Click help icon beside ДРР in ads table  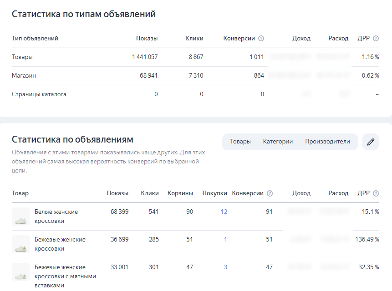tap(376, 193)
